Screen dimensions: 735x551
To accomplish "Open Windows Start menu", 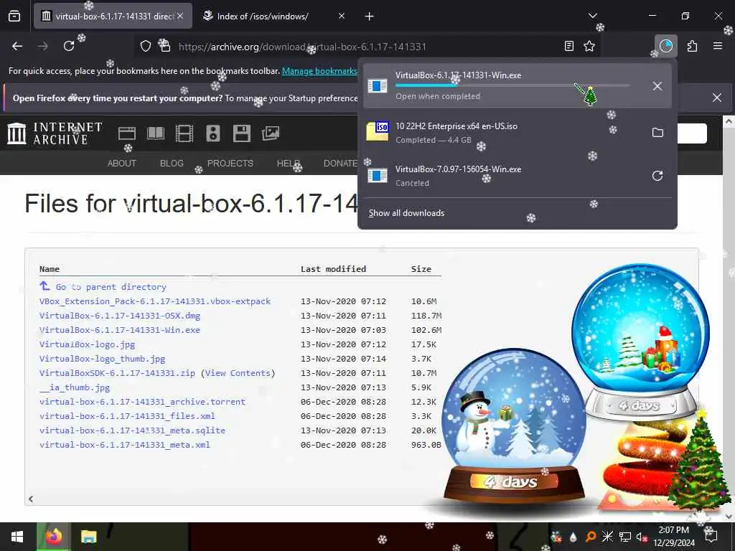I will (17, 537).
